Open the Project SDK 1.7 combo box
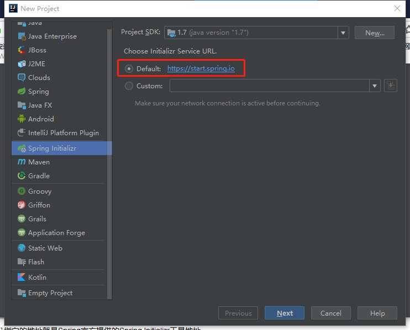Viewport: 410px width, 330px height. [256, 33]
